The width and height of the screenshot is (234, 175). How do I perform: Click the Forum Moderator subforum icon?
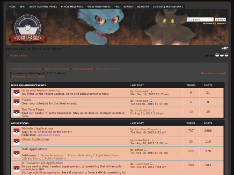point(66,155)
